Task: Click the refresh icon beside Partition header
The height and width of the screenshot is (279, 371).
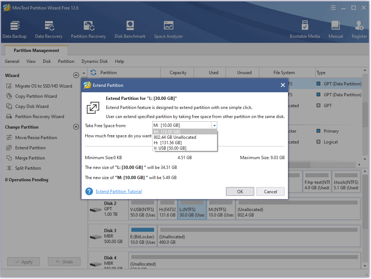Action: point(94,72)
